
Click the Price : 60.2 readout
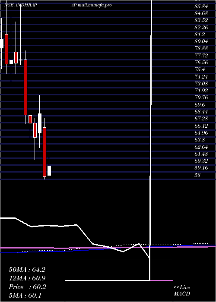click(27, 287)
